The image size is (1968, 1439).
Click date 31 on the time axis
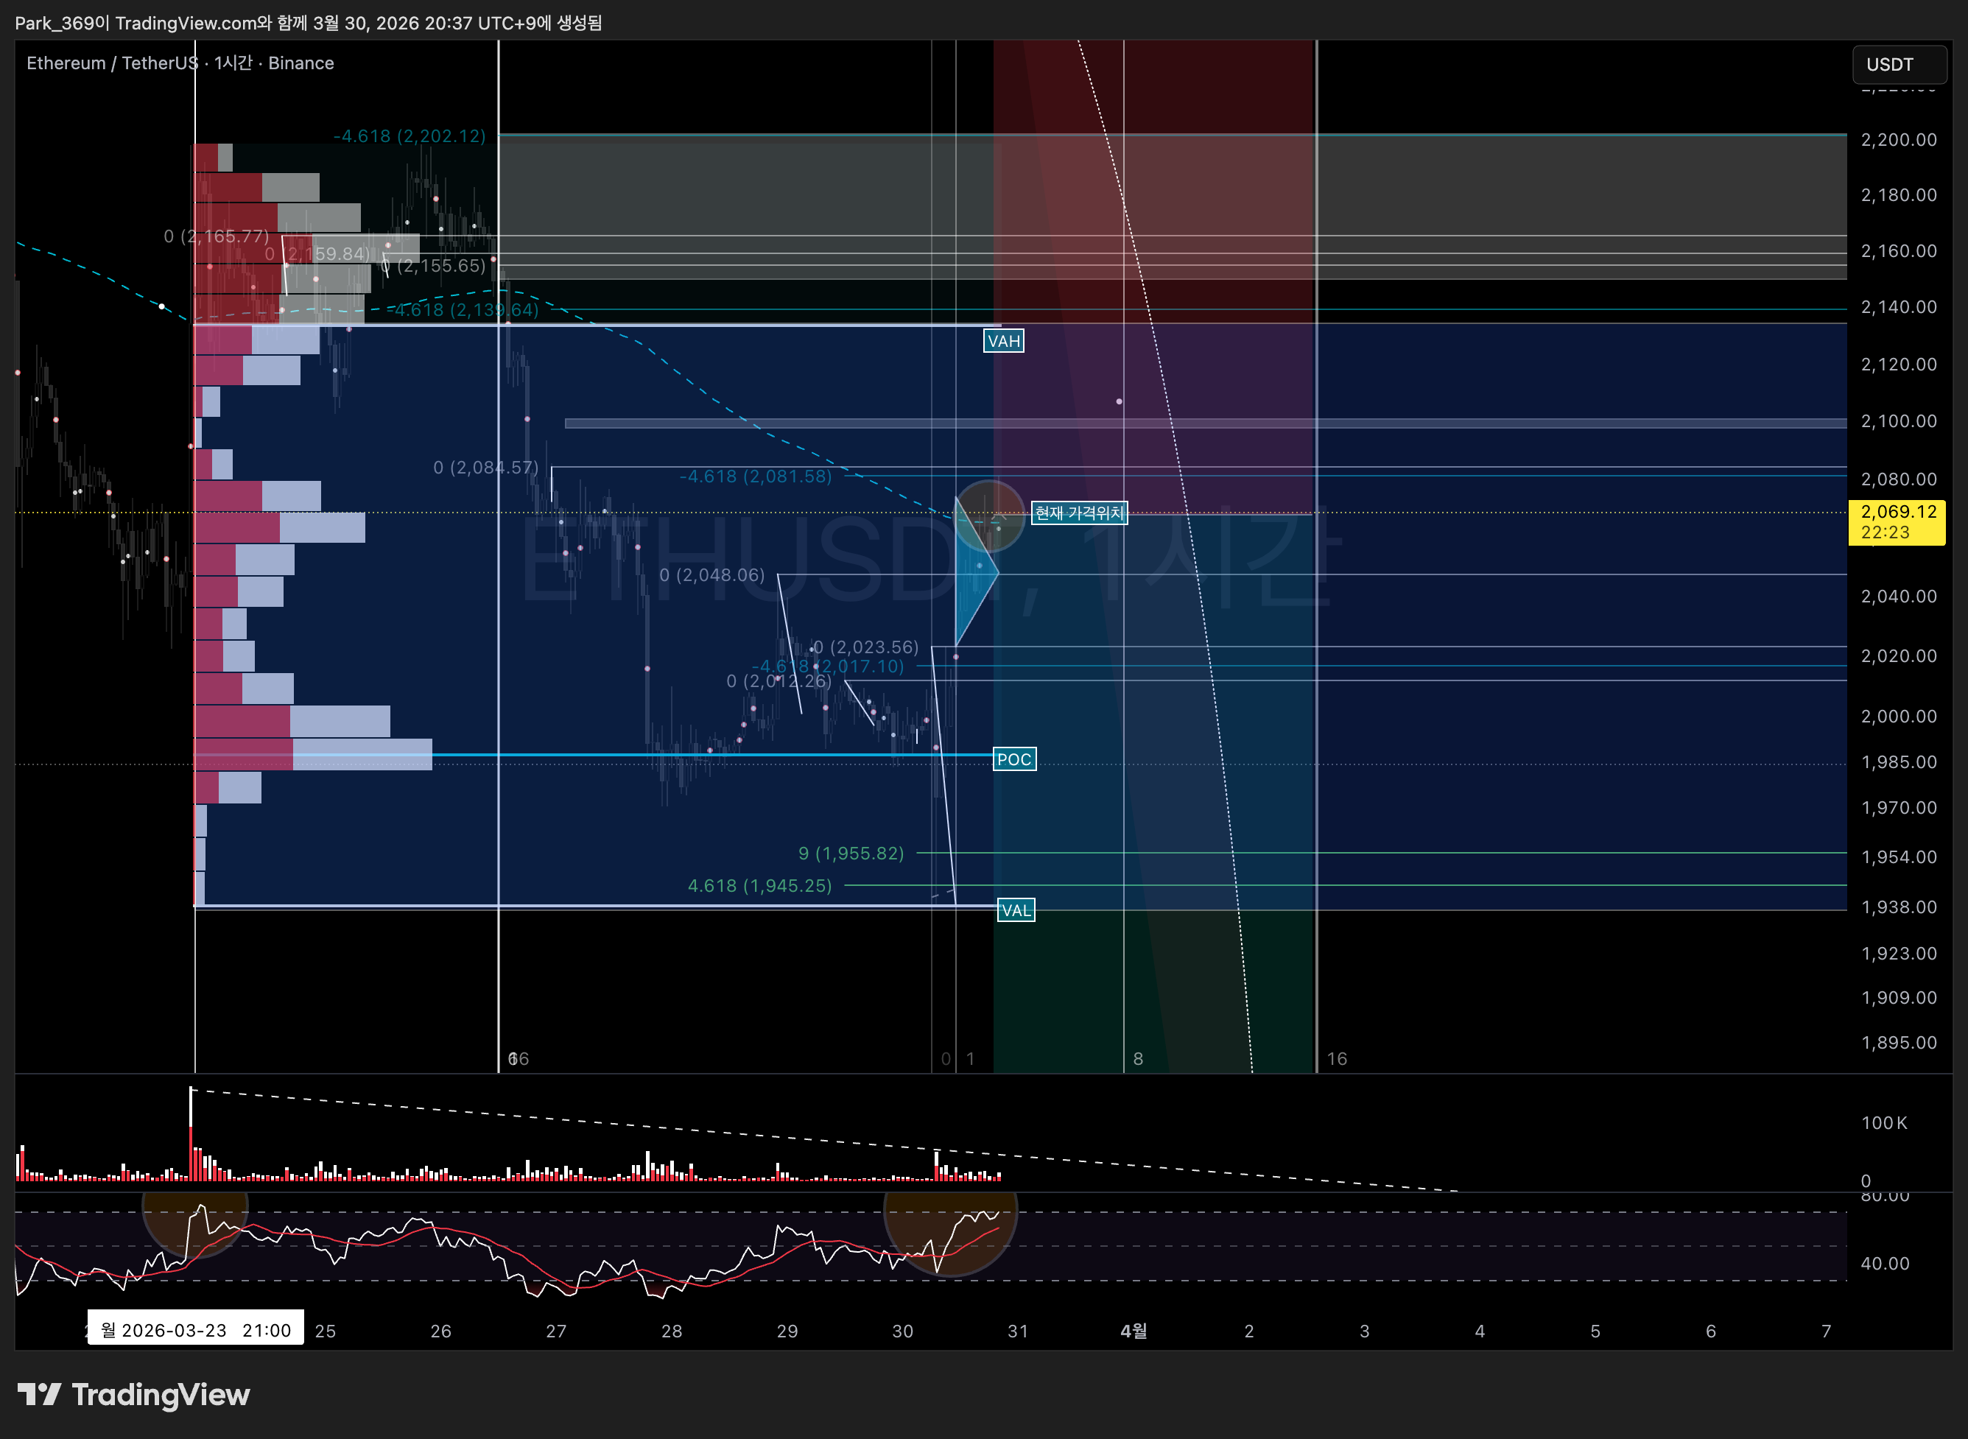pos(1018,1331)
